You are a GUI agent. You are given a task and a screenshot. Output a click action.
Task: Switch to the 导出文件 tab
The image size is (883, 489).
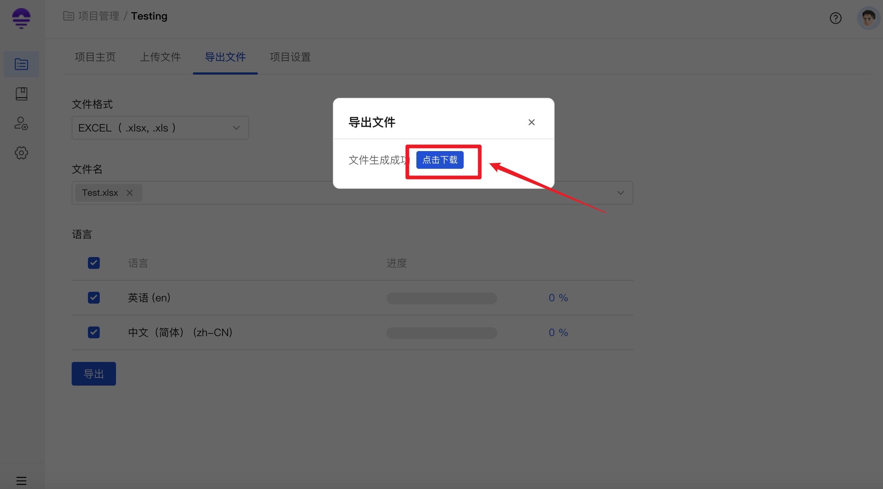(x=225, y=57)
